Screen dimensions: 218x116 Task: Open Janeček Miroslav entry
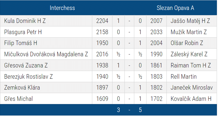[x=191, y=87]
